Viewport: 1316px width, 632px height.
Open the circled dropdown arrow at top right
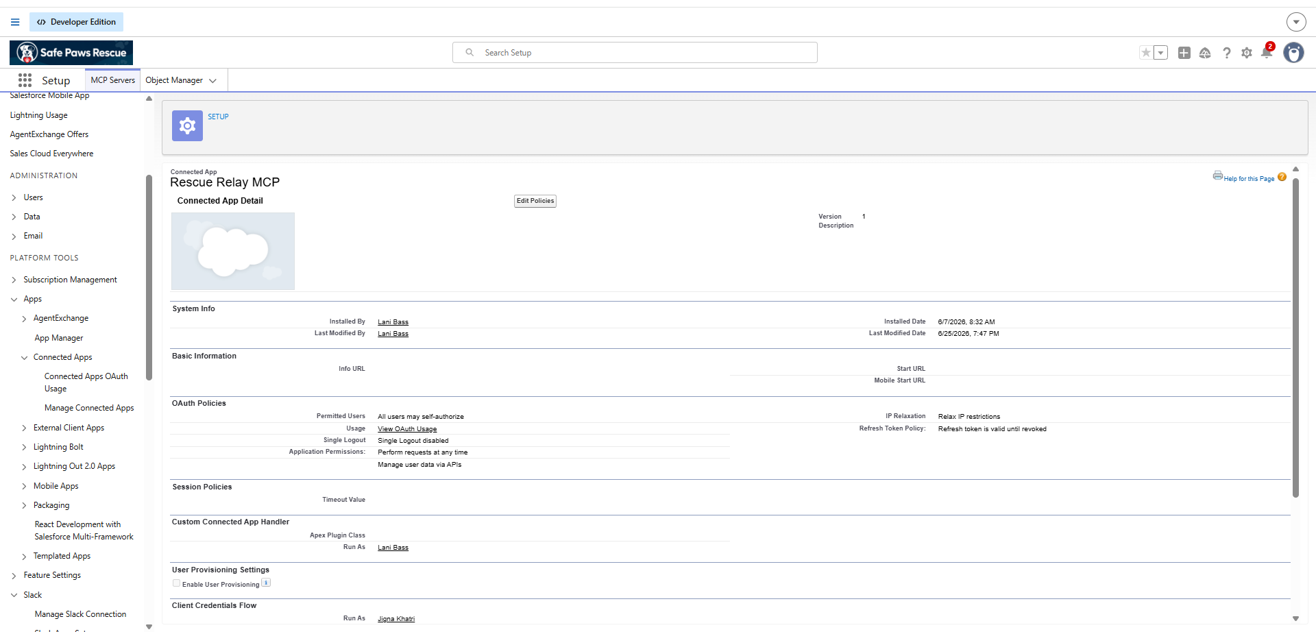[1296, 22]
